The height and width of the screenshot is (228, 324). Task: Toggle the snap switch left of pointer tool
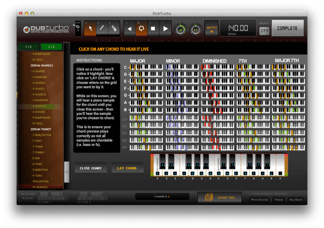pyautogui.click(x=78, y=29)
